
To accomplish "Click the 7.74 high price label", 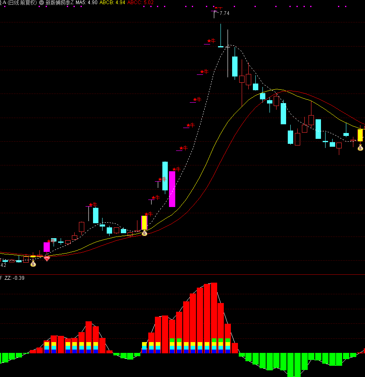I will coord(224,13).
